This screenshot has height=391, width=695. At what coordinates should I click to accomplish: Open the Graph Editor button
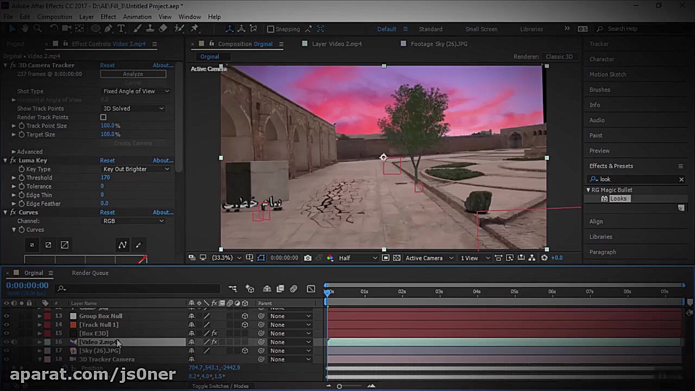point(311,289)
